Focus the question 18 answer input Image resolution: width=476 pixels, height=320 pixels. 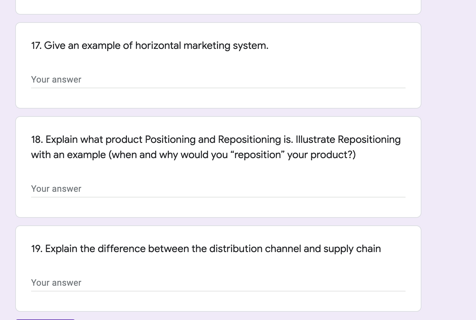tap(218, 189)
